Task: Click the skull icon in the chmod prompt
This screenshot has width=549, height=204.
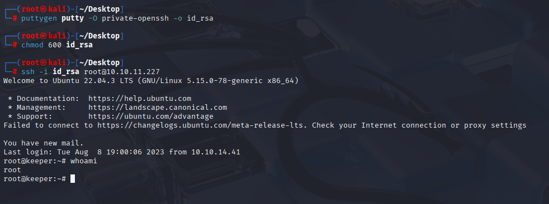Action: pyautogui.click(x=43, y=36)
